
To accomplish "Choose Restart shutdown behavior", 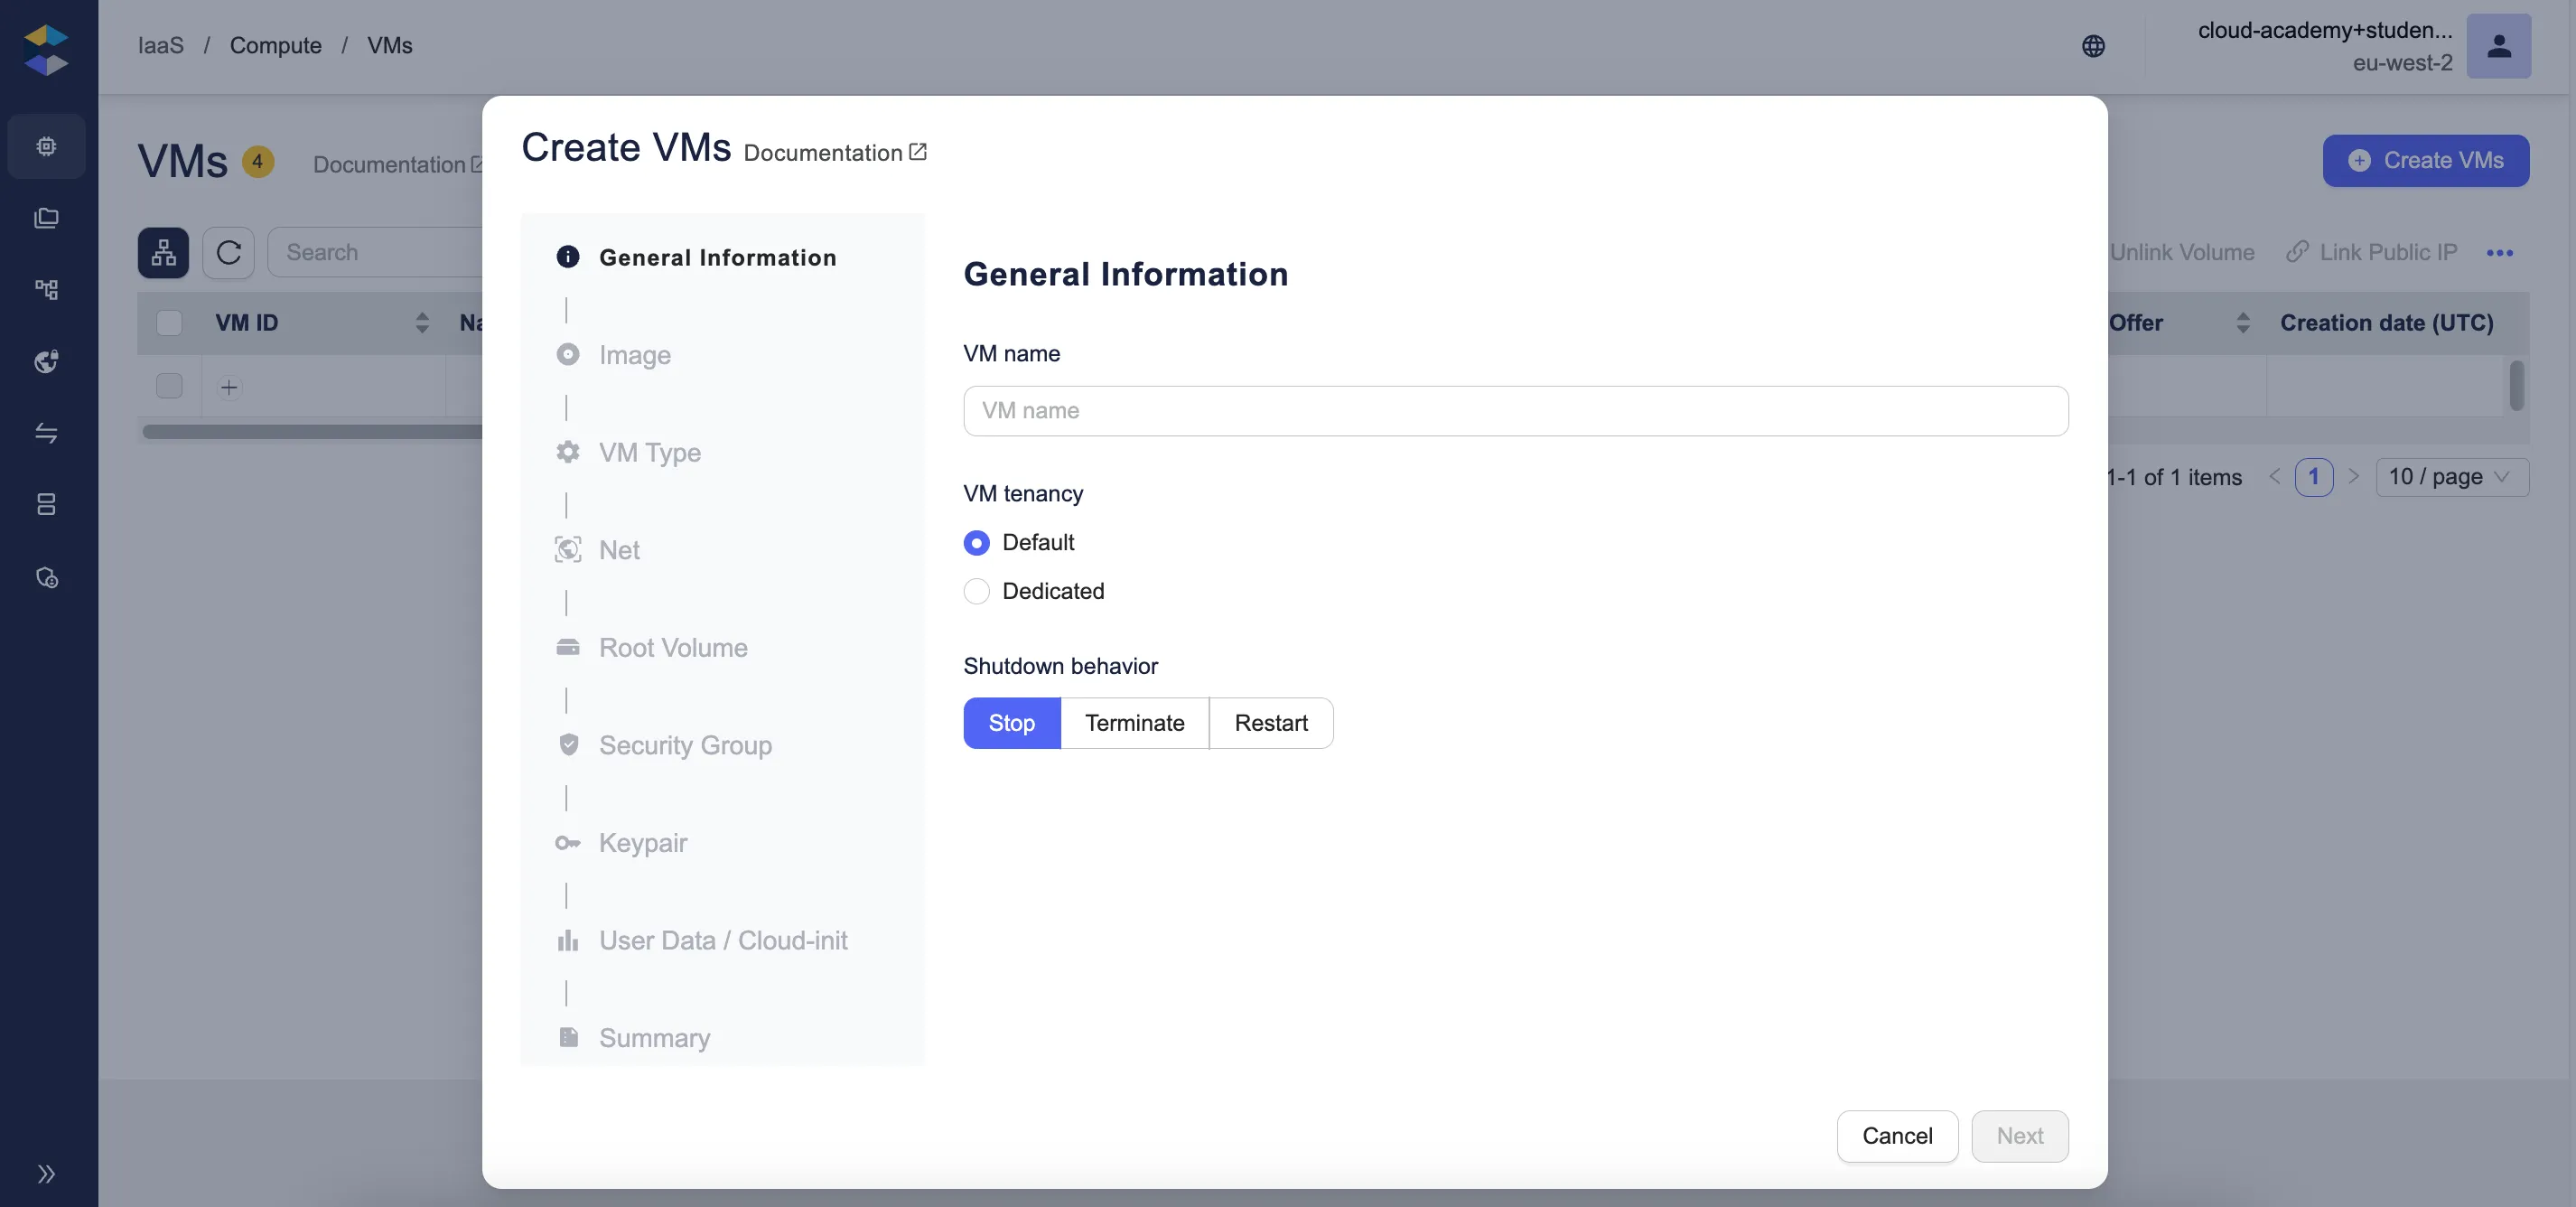I will (1270, 723).
